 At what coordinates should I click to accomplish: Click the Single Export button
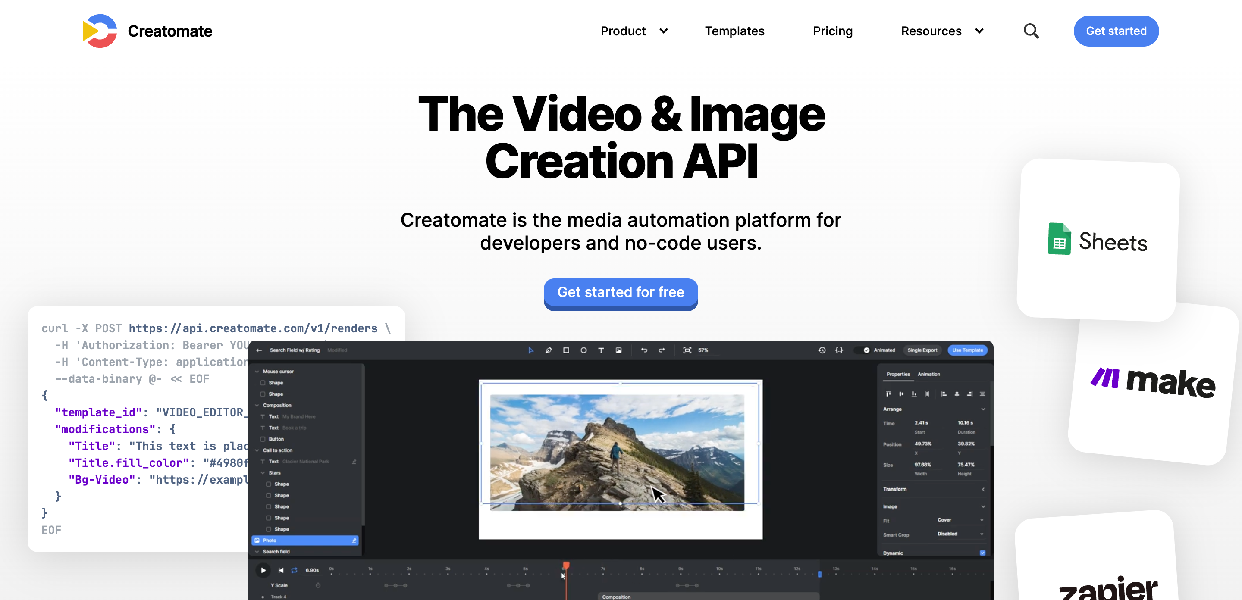[x=922, y=350]
